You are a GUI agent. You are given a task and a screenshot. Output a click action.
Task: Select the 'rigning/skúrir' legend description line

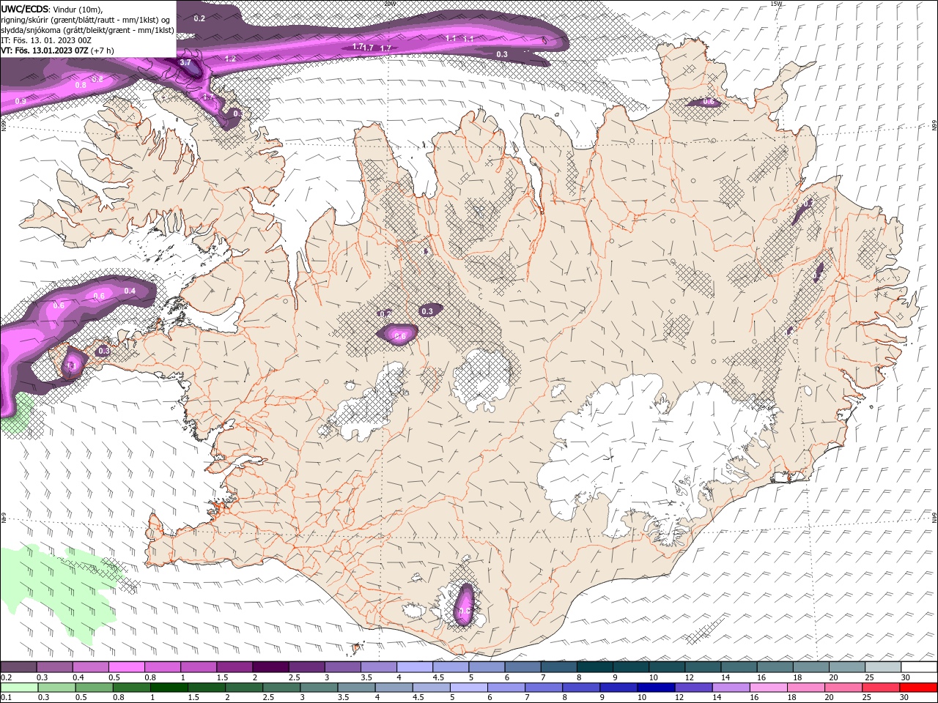point(86,20)
